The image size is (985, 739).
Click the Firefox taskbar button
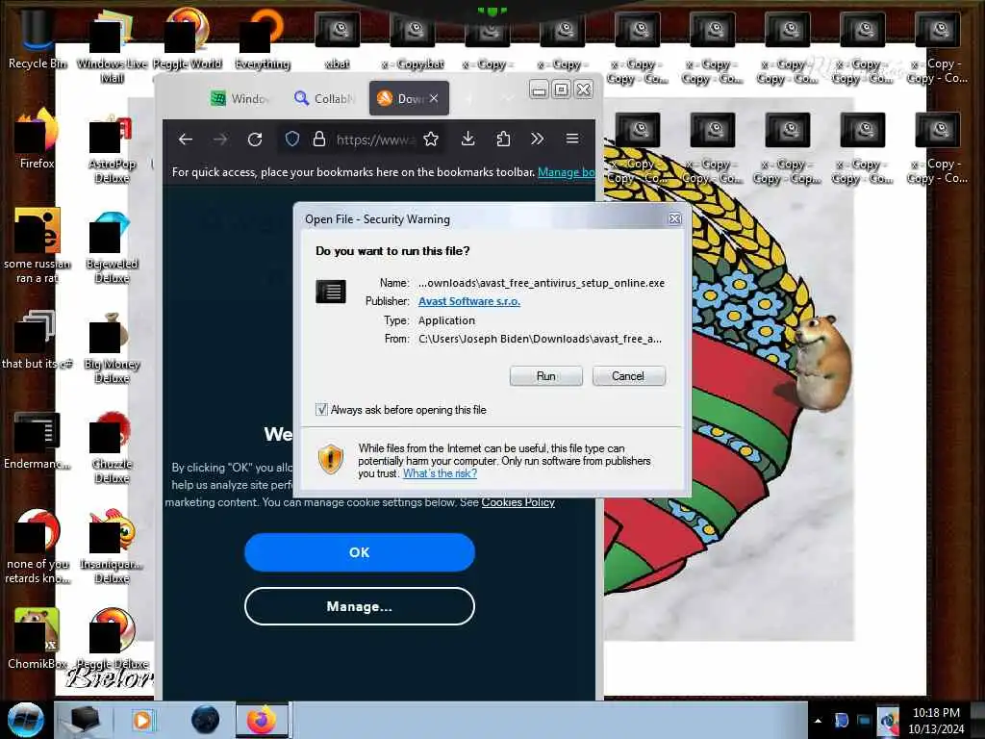tap(262, 720)
